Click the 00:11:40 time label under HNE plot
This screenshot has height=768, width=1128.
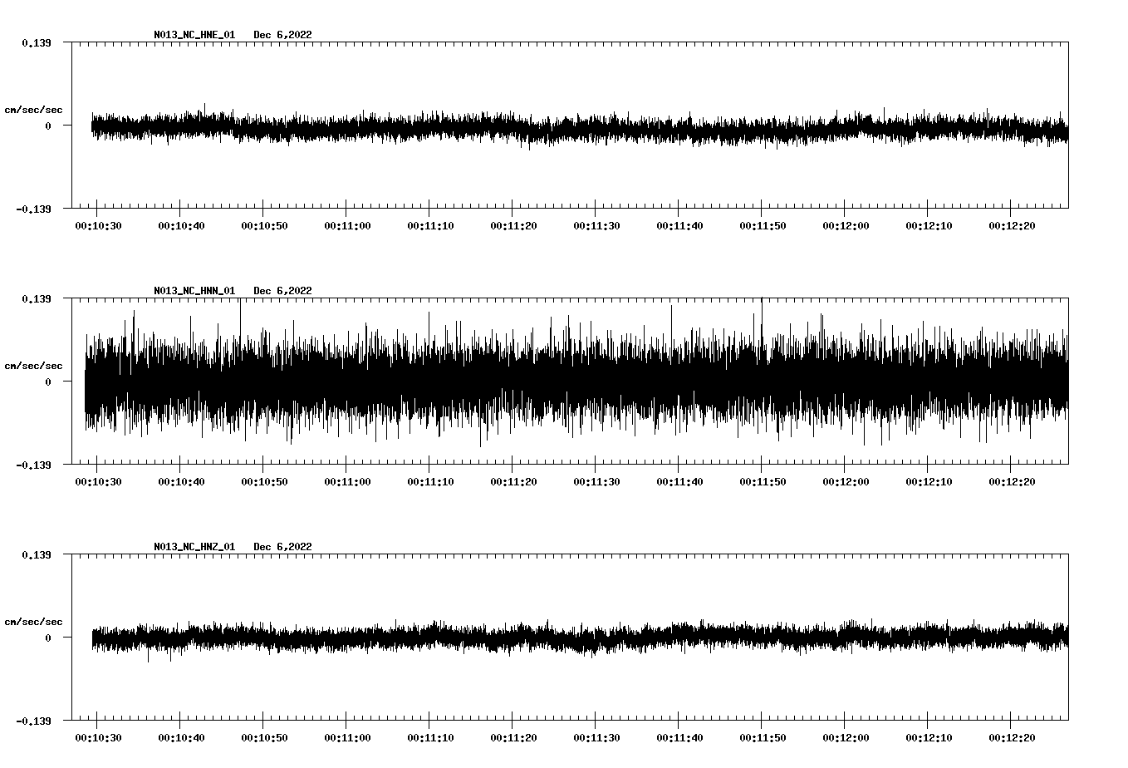coord(679,225)
